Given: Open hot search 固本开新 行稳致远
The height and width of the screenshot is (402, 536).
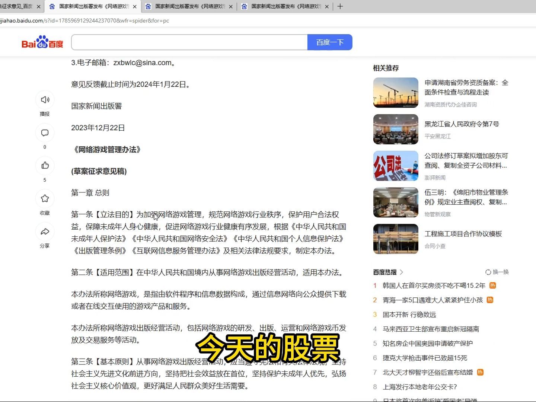Looking at the screenshot, I should 409,315.
